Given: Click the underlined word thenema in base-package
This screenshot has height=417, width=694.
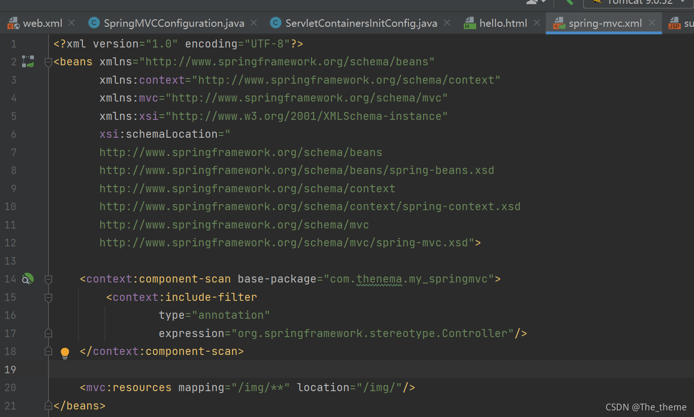Looking at the screenshot, I should click(379, 279).
